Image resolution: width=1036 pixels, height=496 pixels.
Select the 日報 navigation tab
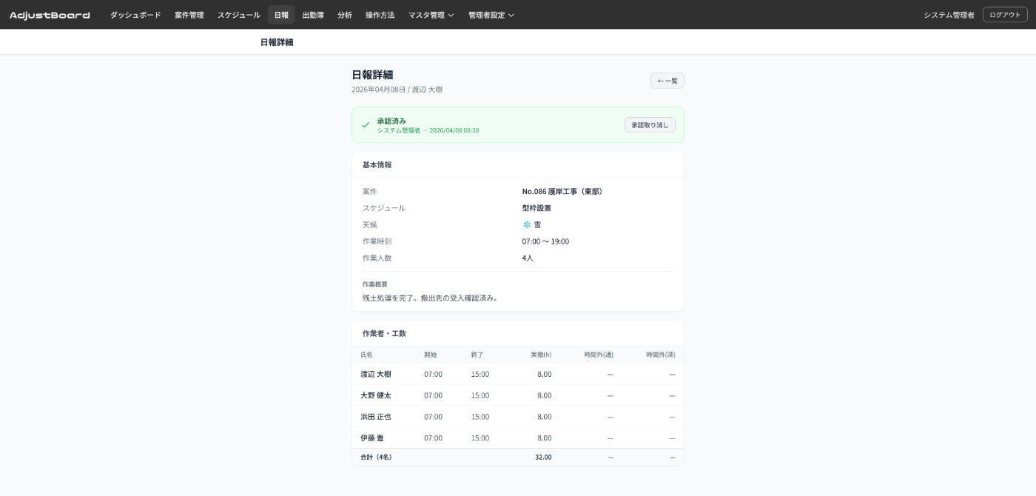point(281,15)
